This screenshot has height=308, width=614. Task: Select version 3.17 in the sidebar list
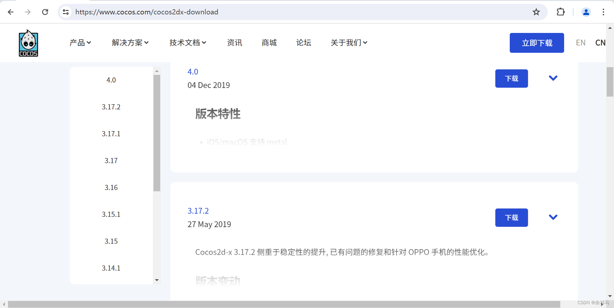[111, 161]
